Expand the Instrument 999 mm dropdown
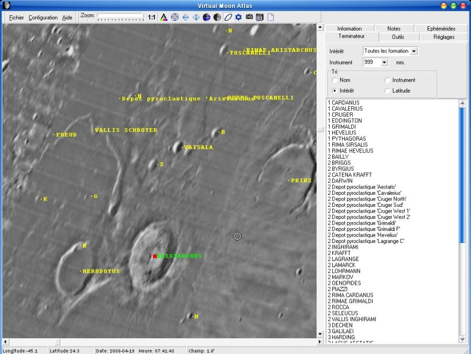The image size is (471, 354). pyautogui.click(x=384, y=62)
